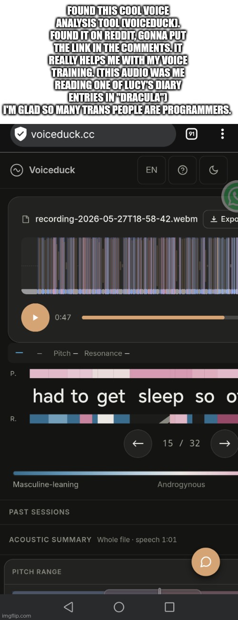Open the voiceduck.cc address bar
The image size is (238, 620).
click(x=93, y=134)
